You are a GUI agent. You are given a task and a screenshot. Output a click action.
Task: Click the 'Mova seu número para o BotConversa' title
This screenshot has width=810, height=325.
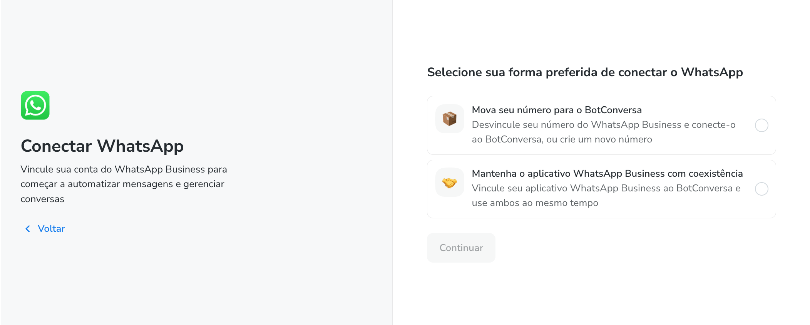(556, 110)
